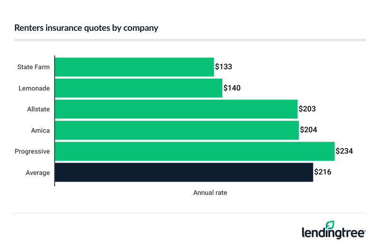Click the lendingtree brand wordmark

(333, 233)
